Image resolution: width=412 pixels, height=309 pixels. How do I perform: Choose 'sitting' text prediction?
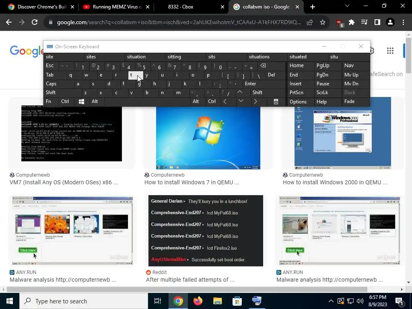click(185, 57)
